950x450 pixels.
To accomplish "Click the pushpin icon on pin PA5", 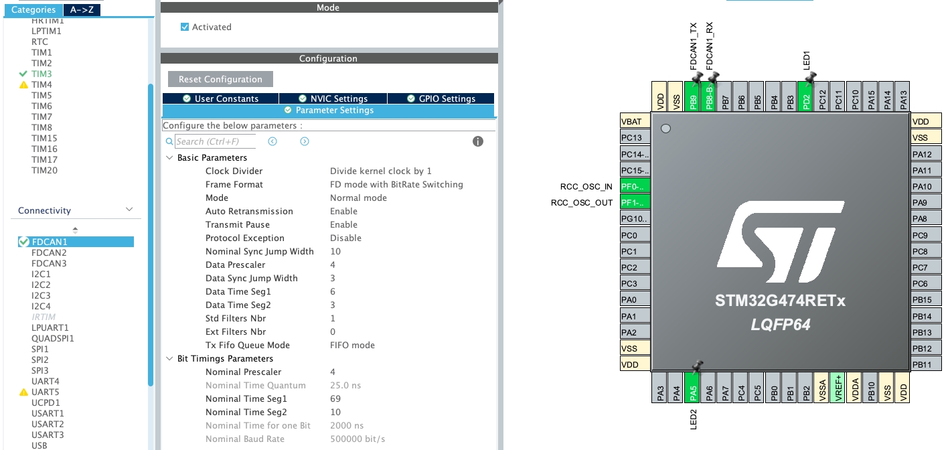I will click(x=697, y=366).
